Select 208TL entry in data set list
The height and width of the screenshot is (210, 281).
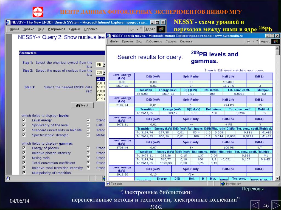pyautogui.click(x=101, y=83)
